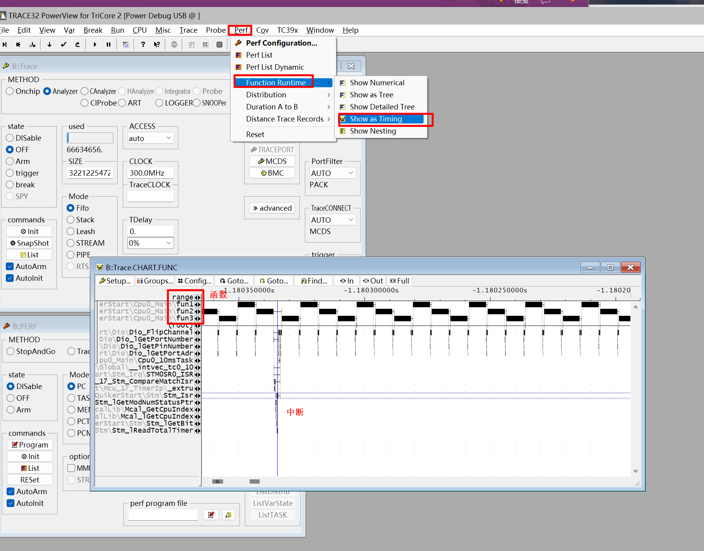
Task: Click the Go (play) toolbar icon
Action: click(95, 44)
